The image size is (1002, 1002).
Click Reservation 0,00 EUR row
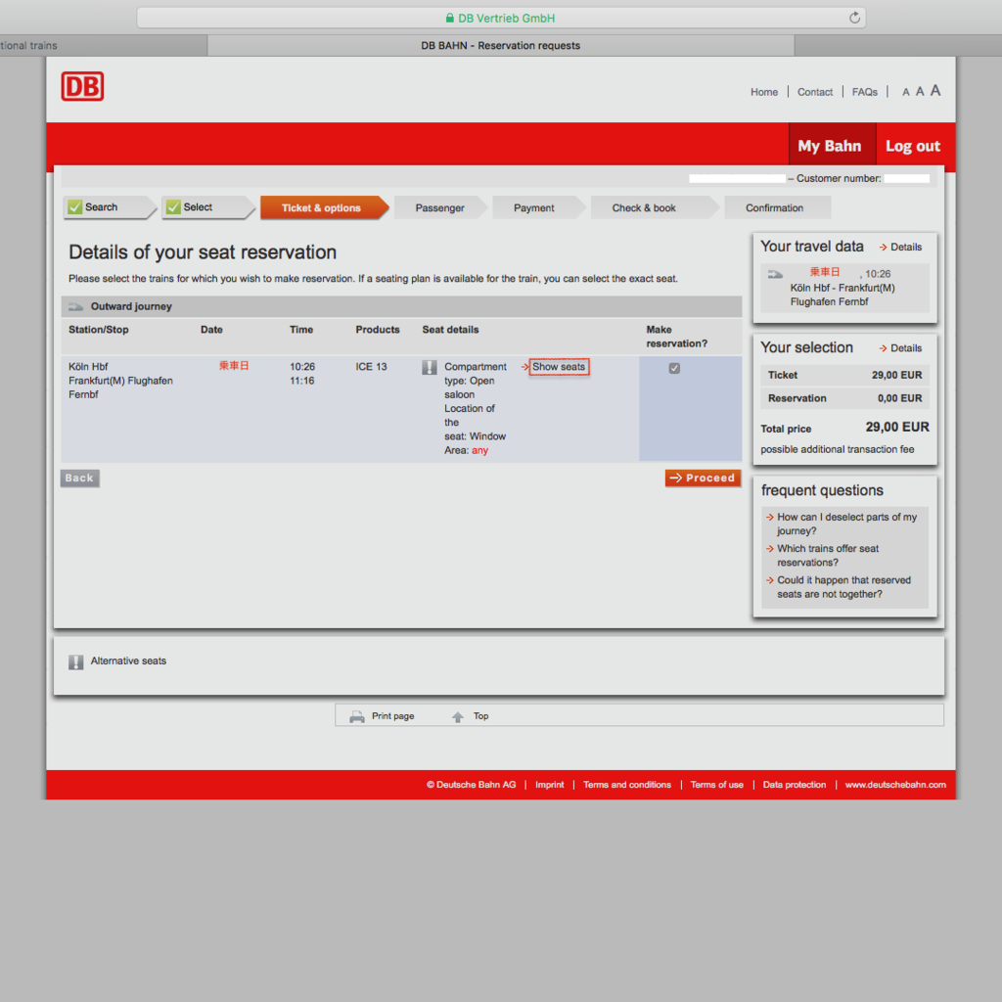(844, 399)
